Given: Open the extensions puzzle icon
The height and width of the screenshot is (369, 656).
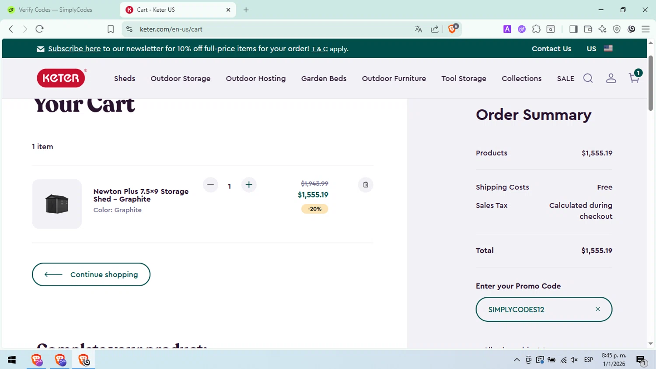Looking at the screenshot, I should pos(536,29).
